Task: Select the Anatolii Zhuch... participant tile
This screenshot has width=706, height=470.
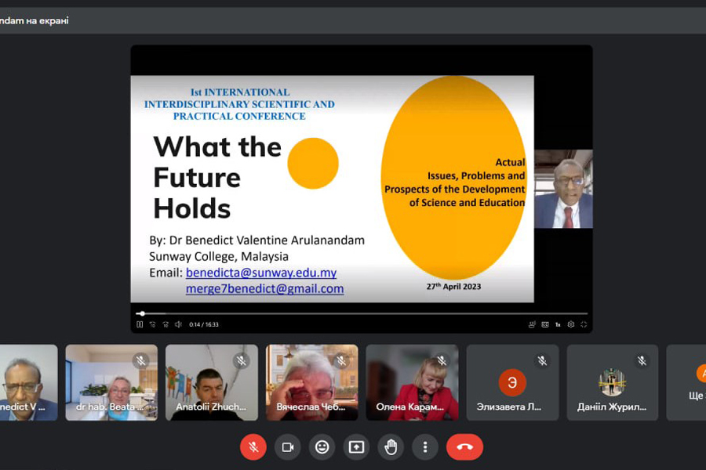Action: click(212, 383)
